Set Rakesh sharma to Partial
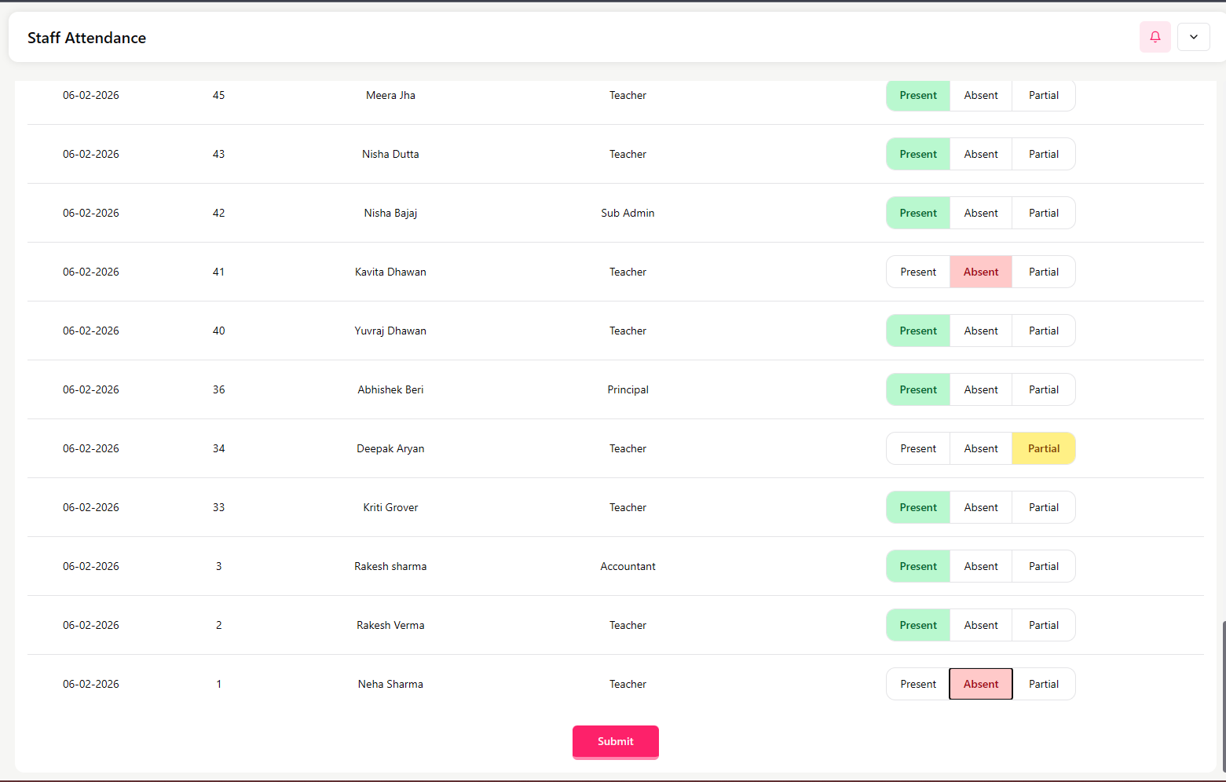1226x782 pixels. click(1043, 567)
